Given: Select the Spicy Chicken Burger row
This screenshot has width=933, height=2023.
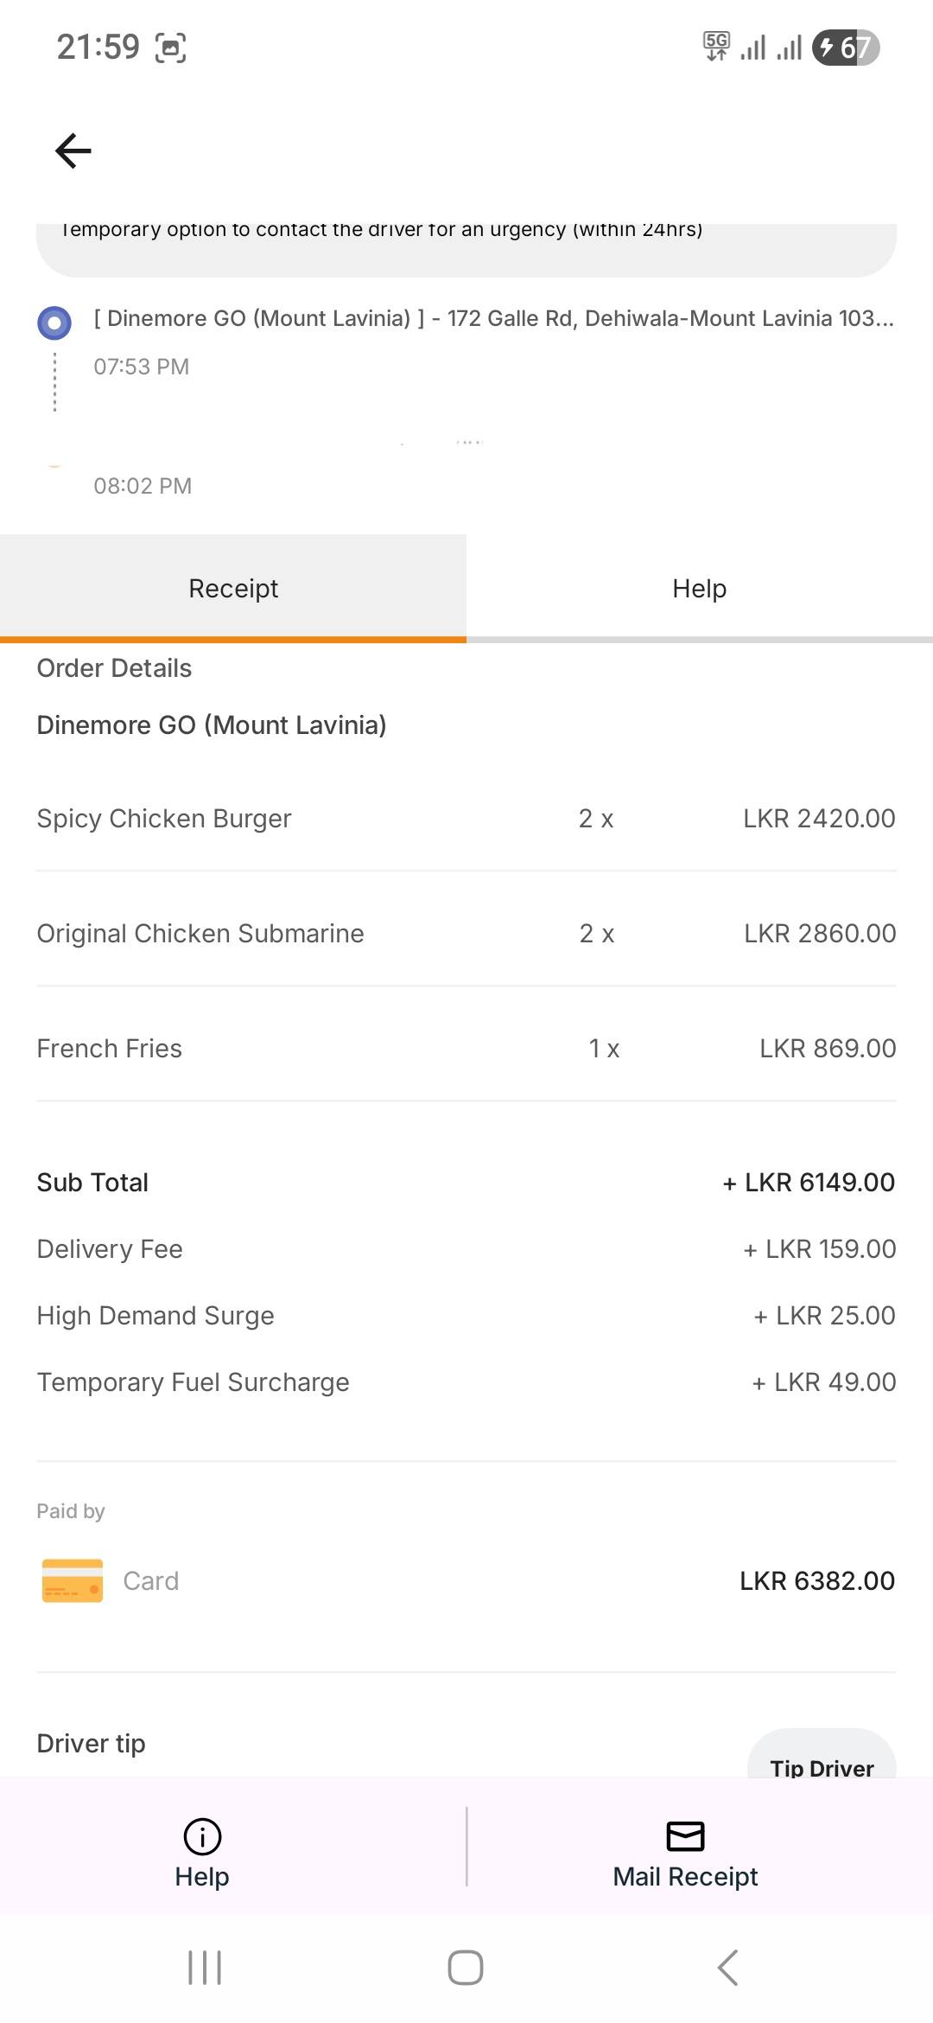Looking at the screenshot, I should click(x=466, y=818).
